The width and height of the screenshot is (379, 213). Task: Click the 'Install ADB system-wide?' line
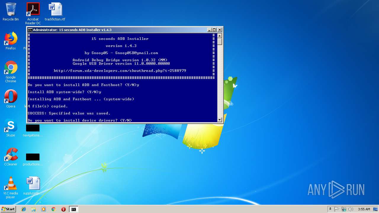tap(64, 92)
